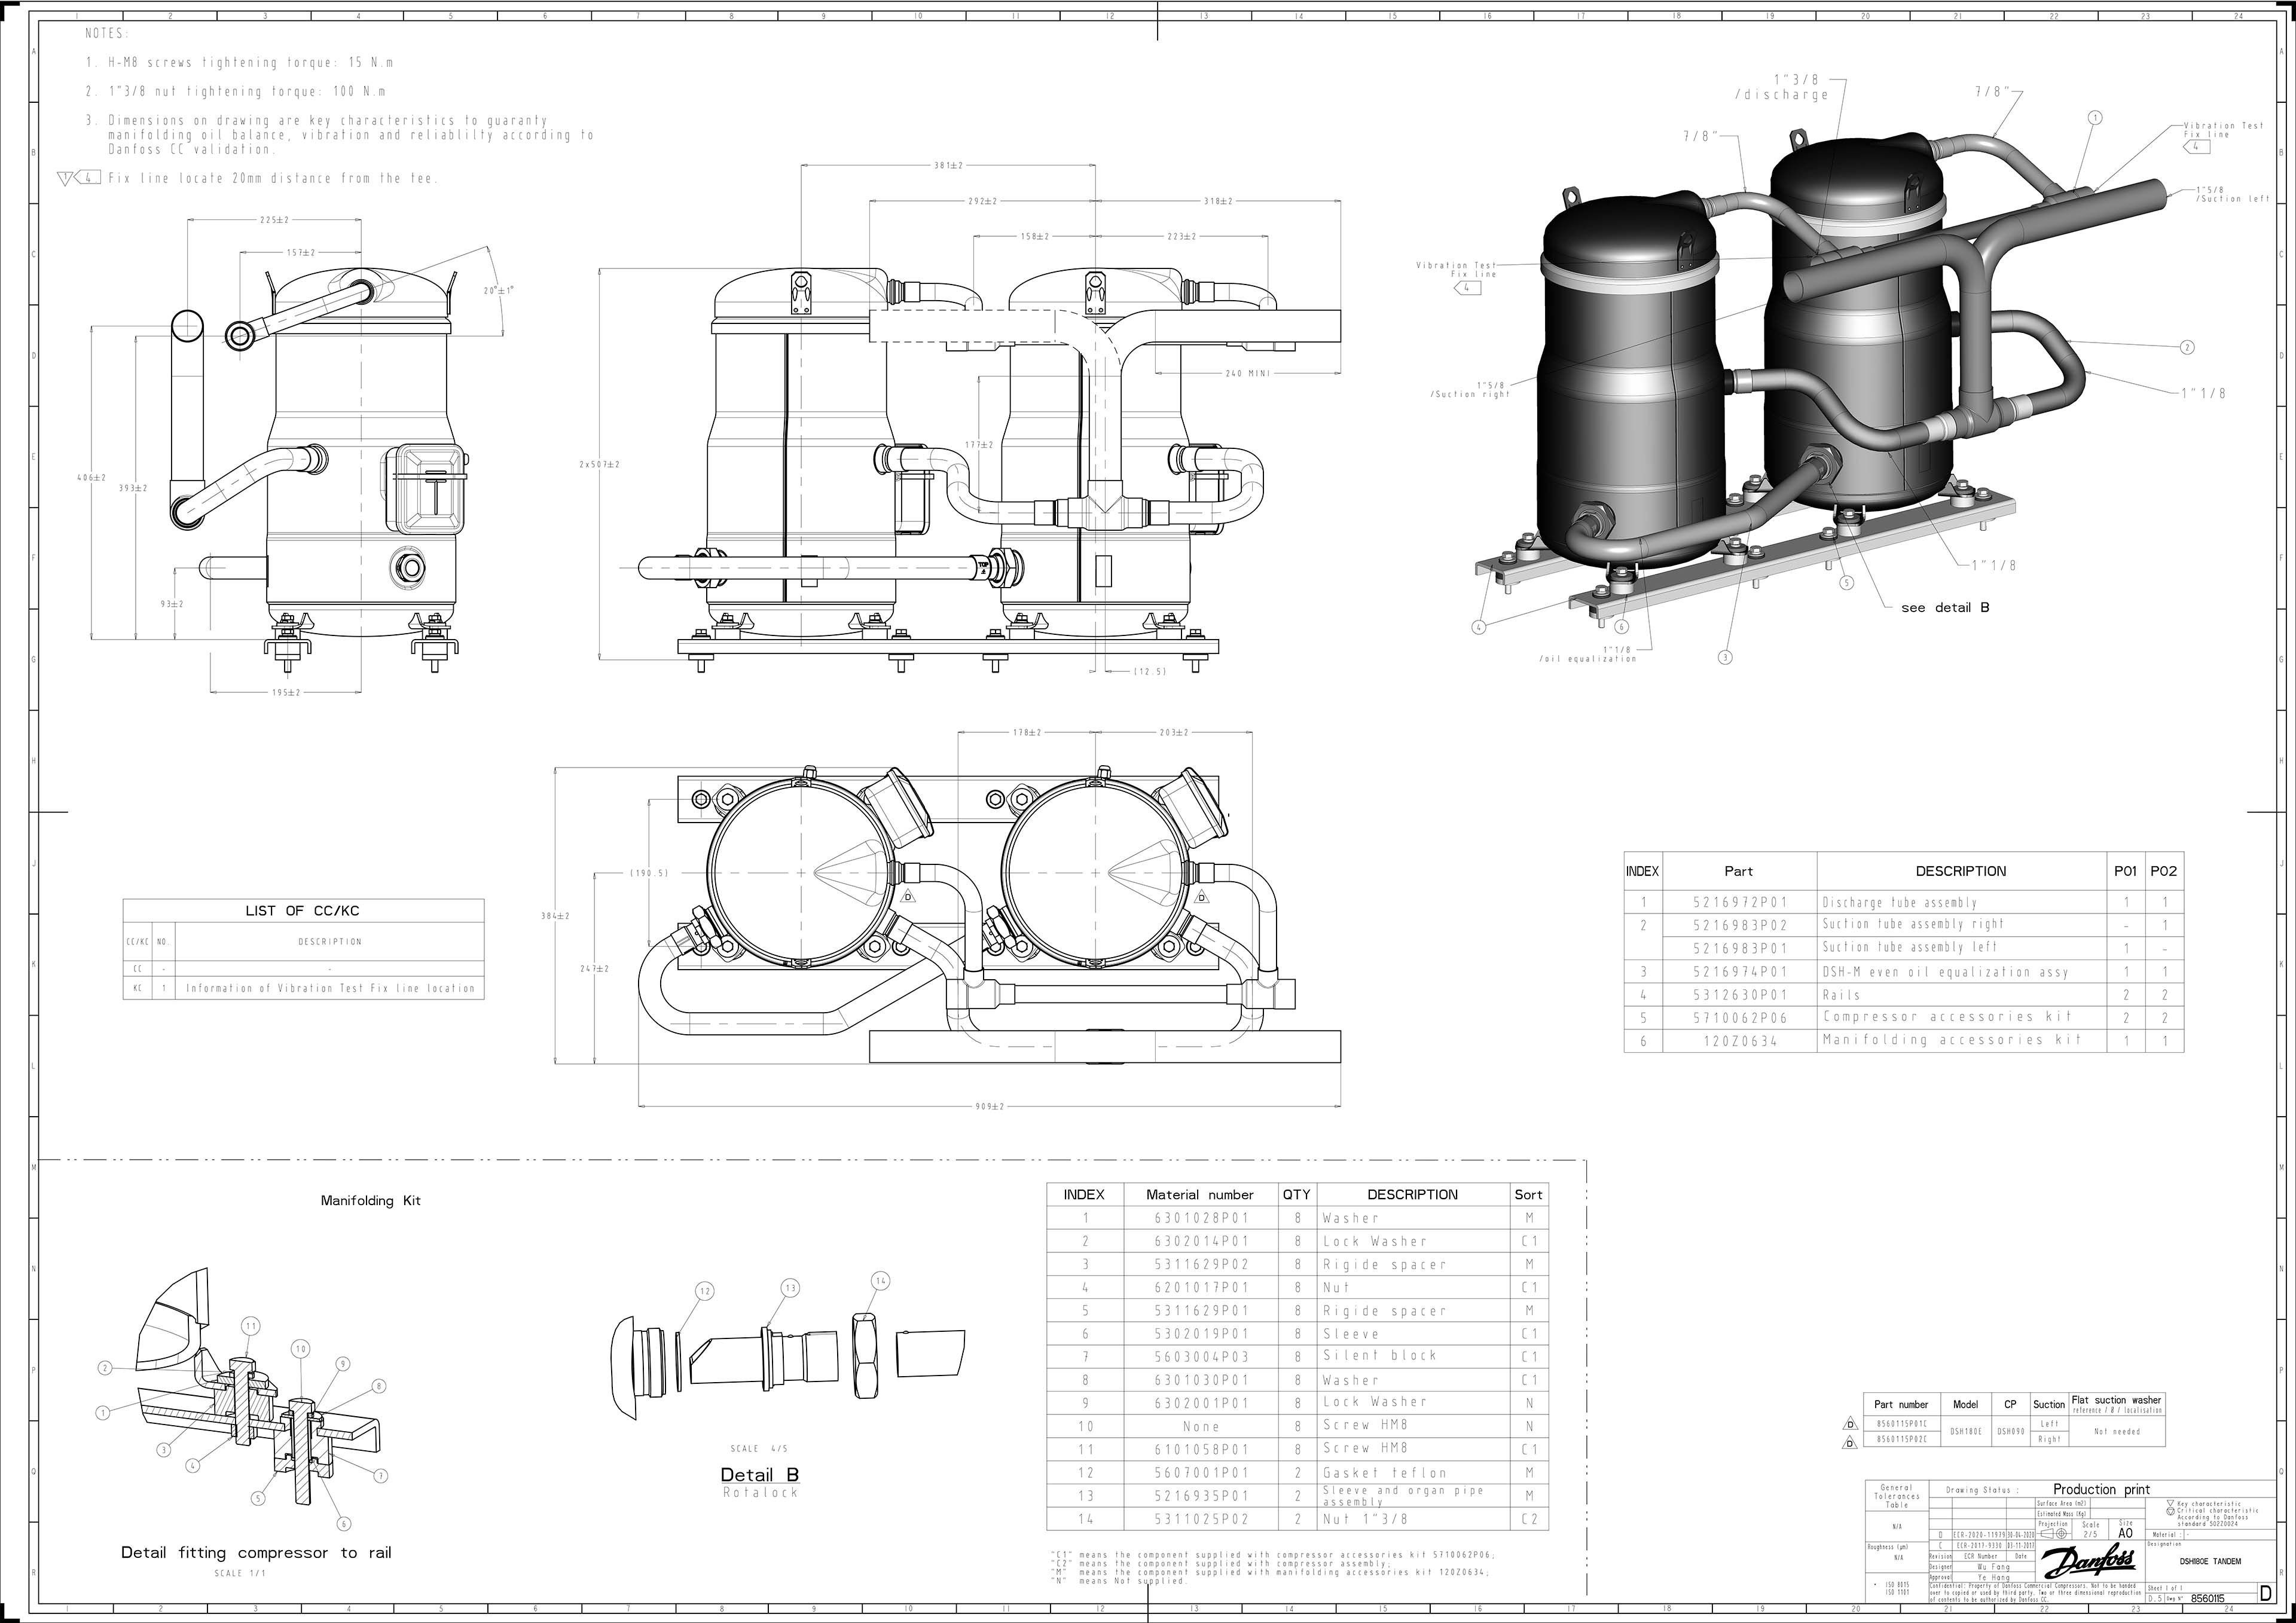This screenshot has width=2296, height=1623.
Task: Click the Danfoss logo in the title block
Action: [x=2088, y=1560]
